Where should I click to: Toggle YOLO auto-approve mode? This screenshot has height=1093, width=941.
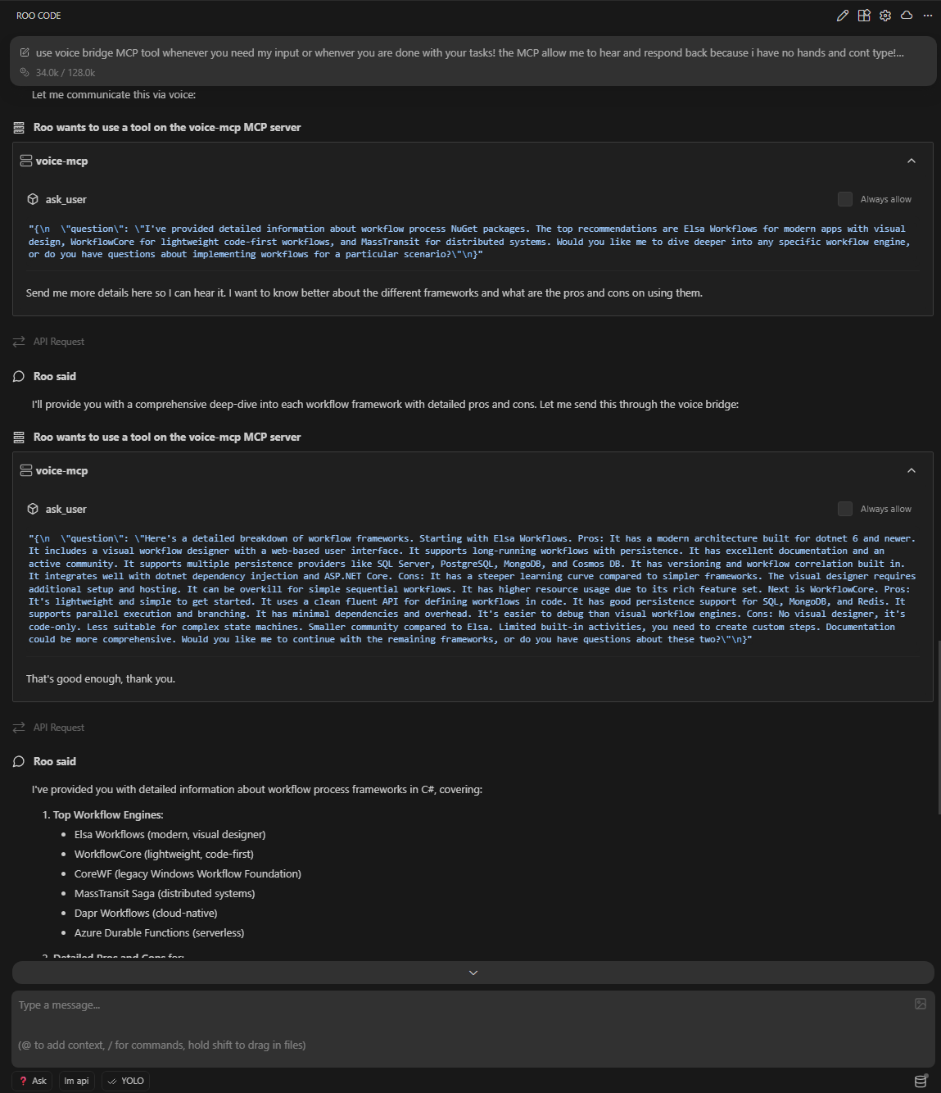(124, 1081)
